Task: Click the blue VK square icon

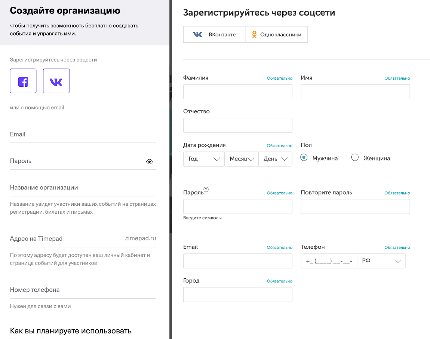Action: [56, 80]
